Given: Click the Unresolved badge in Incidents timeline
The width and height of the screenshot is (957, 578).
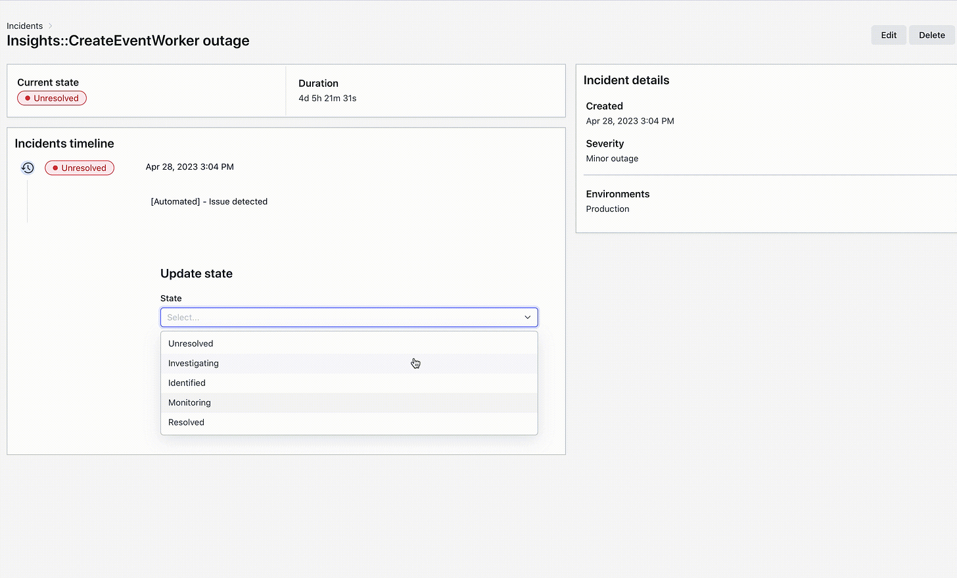Looking at the screenshot, I should (80, 168).
